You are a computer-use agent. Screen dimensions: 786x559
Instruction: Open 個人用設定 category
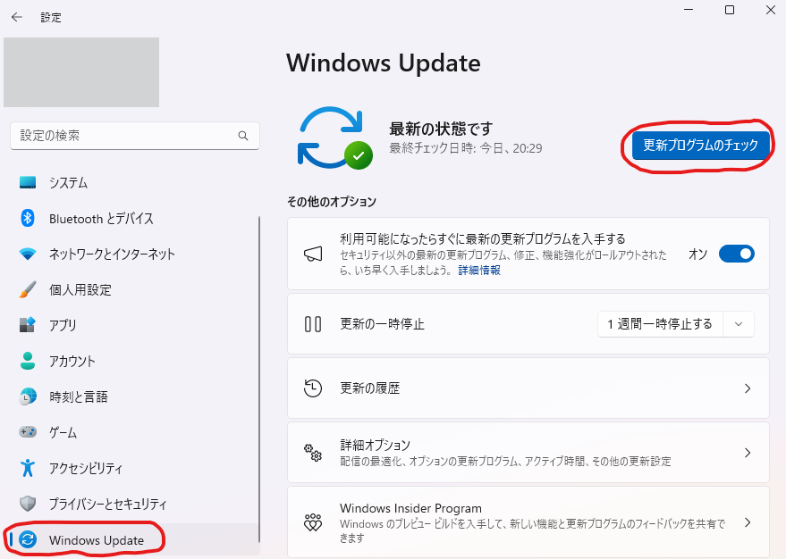[133, 289]
